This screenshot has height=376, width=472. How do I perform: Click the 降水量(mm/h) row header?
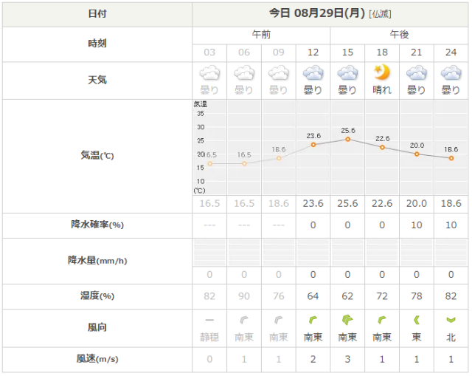(x=97, y=261)
